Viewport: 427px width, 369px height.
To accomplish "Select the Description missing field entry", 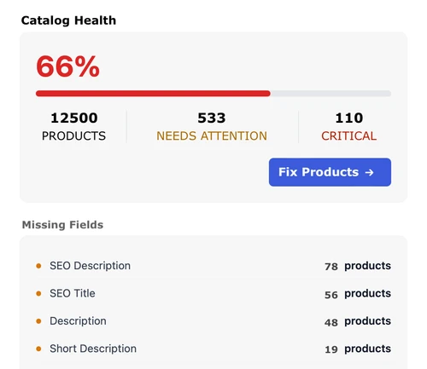I will coord(213,321).
